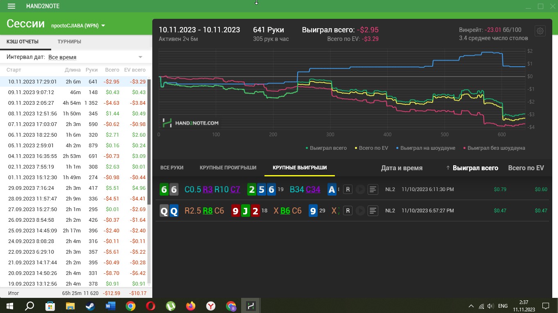558x313 pixels.
Task: Open Windows search from taskbar
Action: click(29, 306)
